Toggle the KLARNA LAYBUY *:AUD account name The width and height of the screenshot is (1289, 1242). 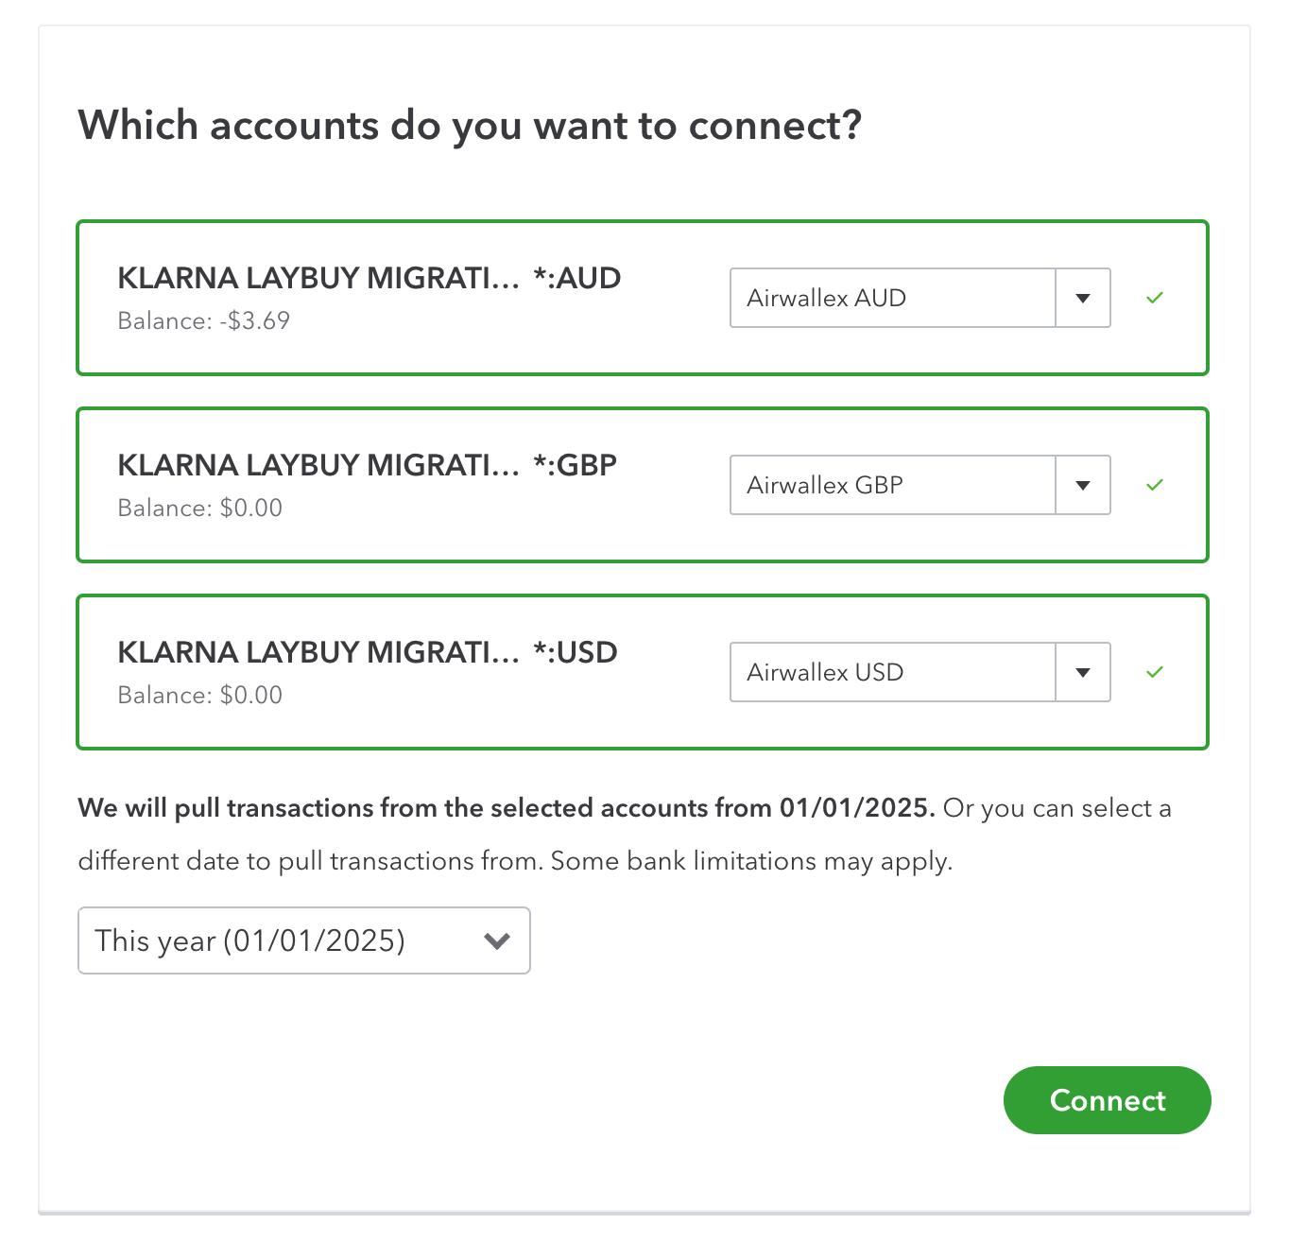pos(369,278)
